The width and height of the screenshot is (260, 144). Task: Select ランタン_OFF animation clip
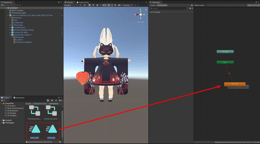tap(35, 132)
